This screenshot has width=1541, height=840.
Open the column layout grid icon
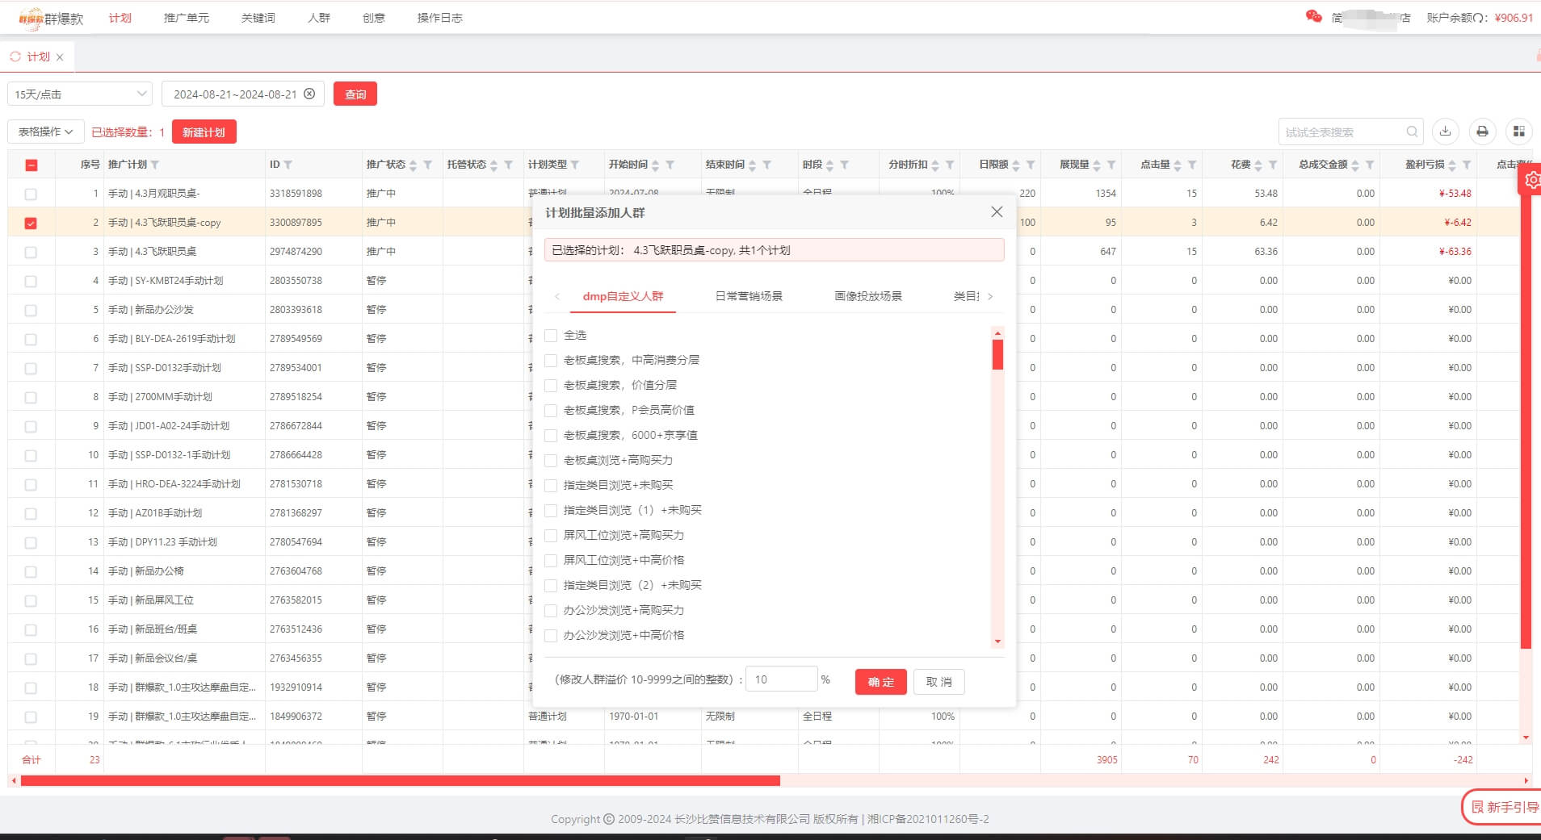(1519, 132)
